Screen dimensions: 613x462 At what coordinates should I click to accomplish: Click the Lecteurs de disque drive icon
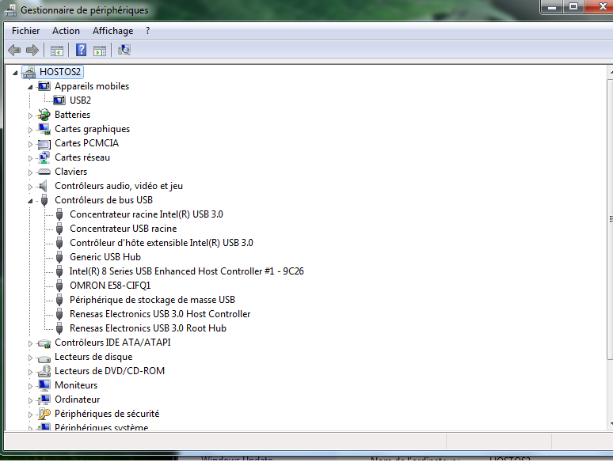coord(44,358)
